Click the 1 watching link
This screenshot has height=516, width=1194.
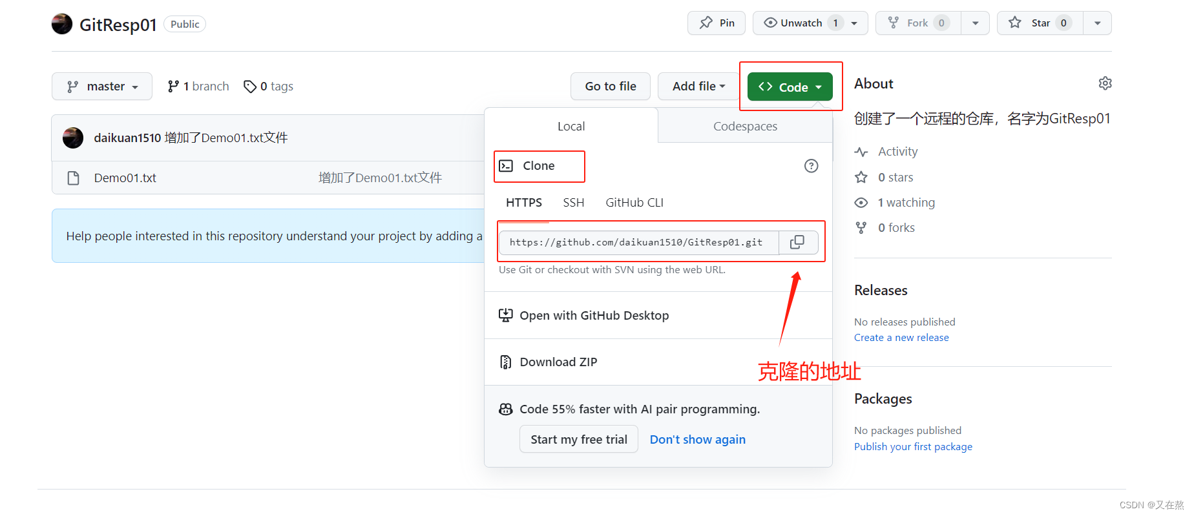[x=906, y=203]
